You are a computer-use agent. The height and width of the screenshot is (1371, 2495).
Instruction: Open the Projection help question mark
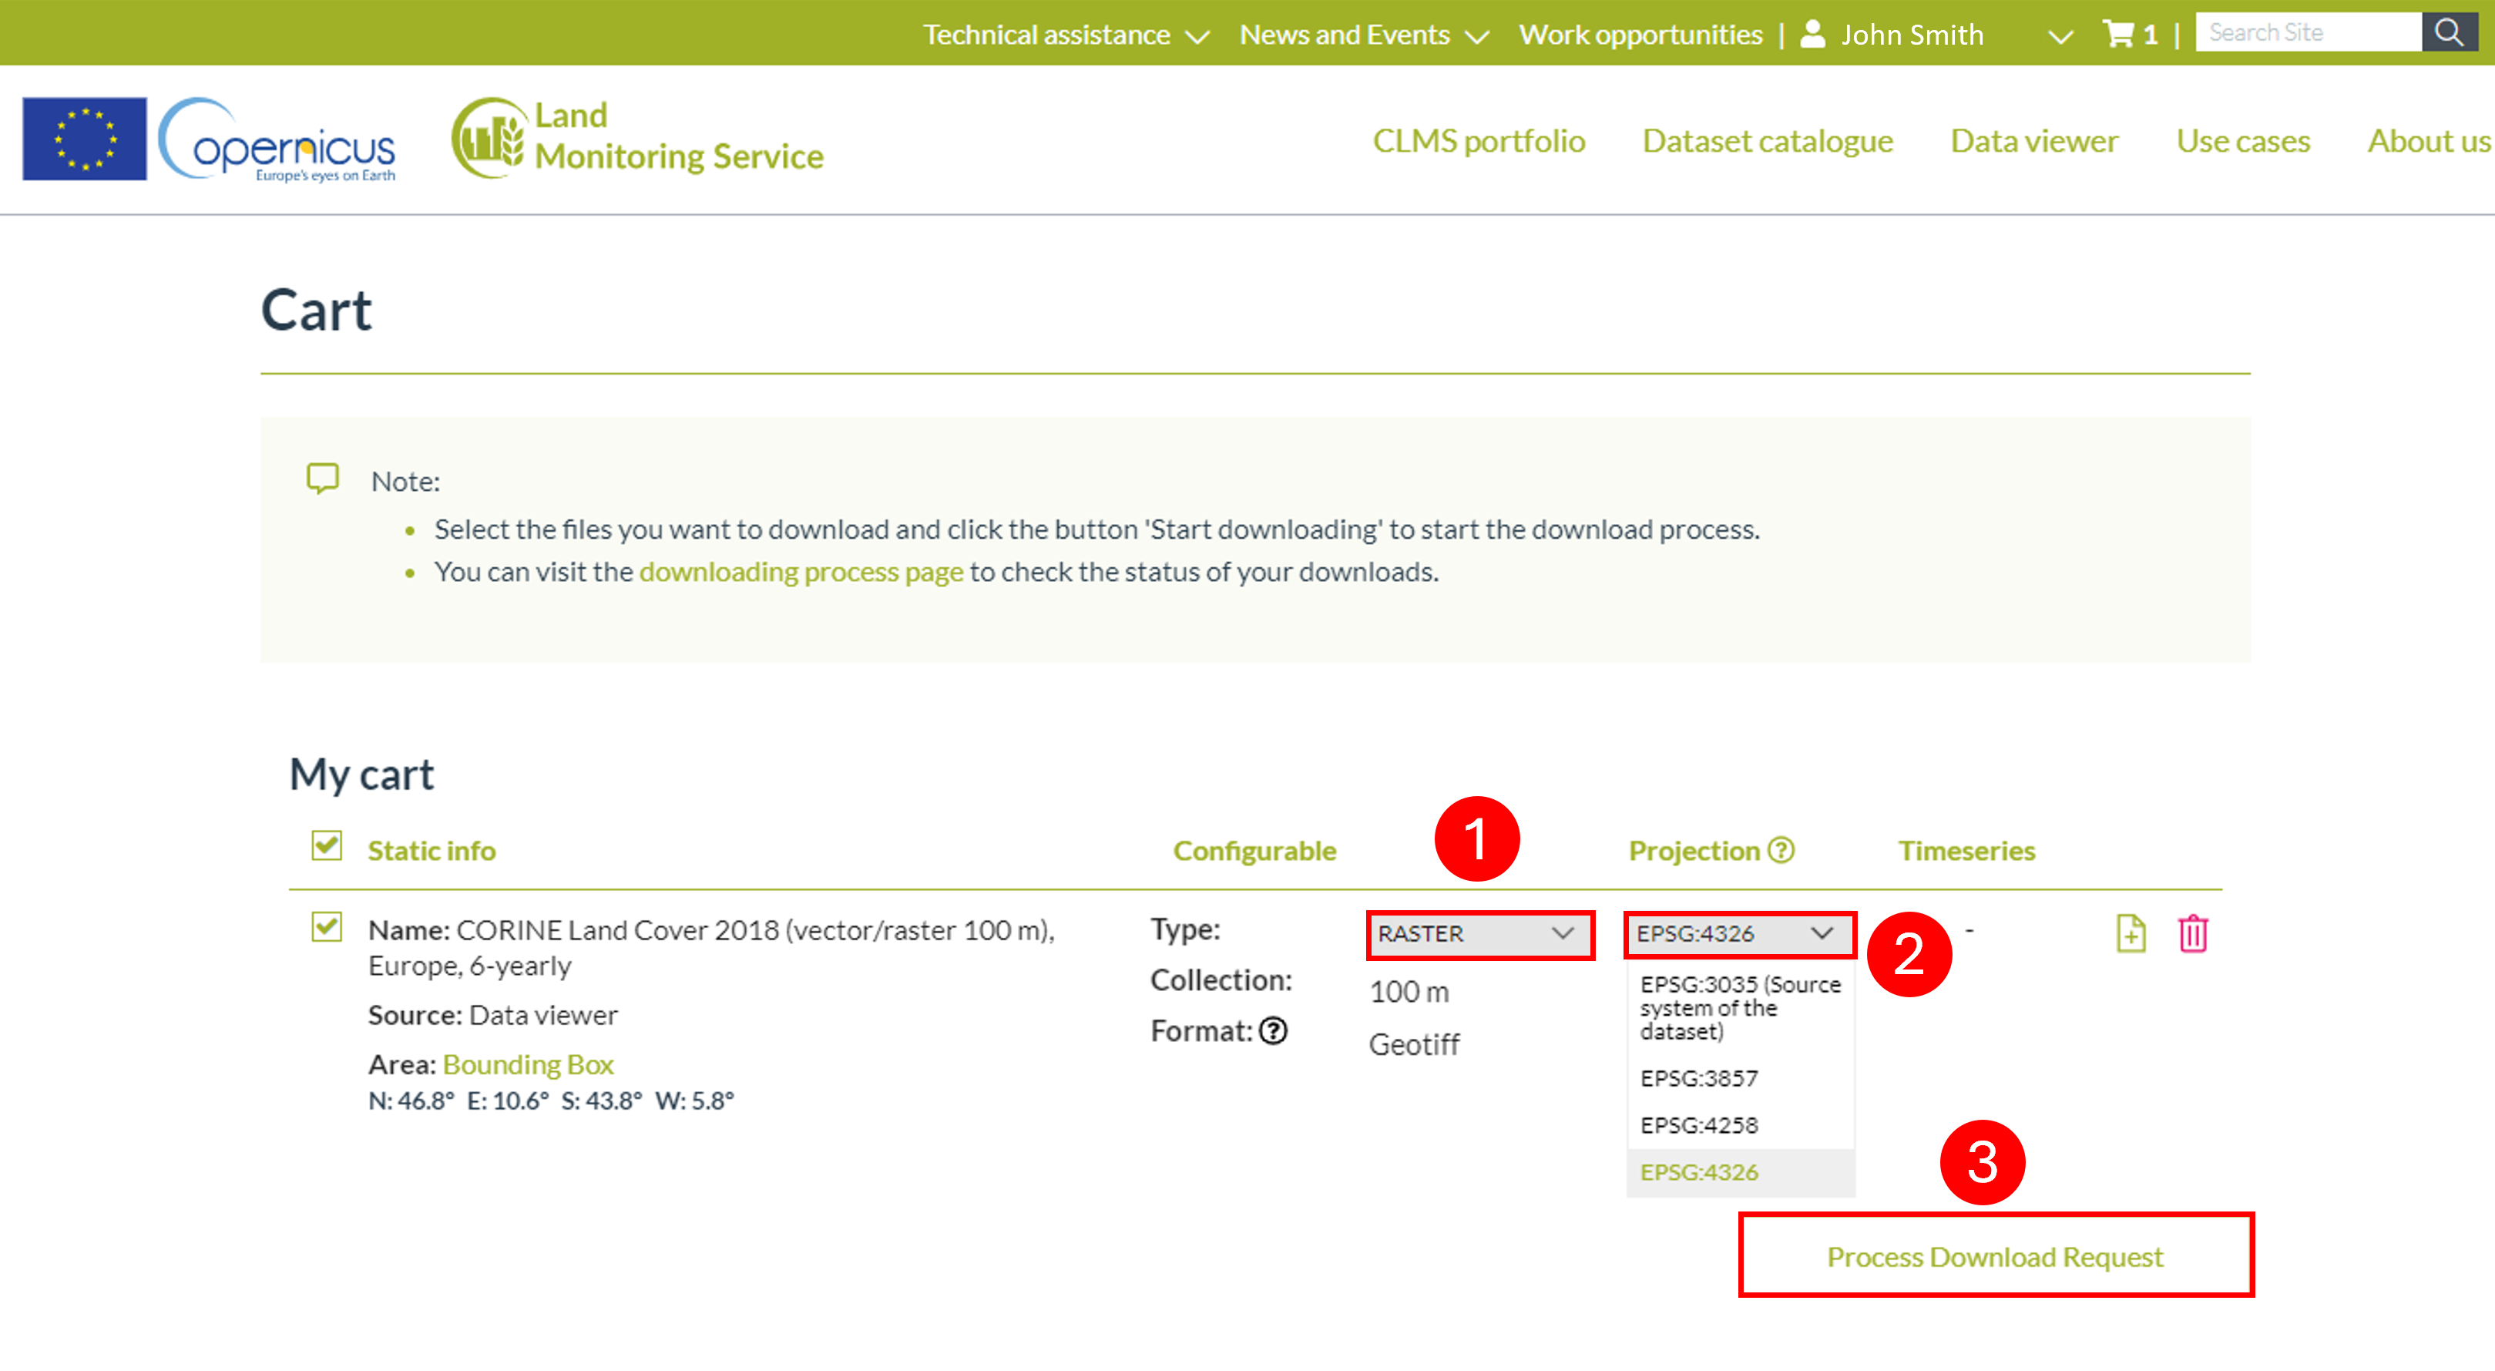(x=1781, y=851)
